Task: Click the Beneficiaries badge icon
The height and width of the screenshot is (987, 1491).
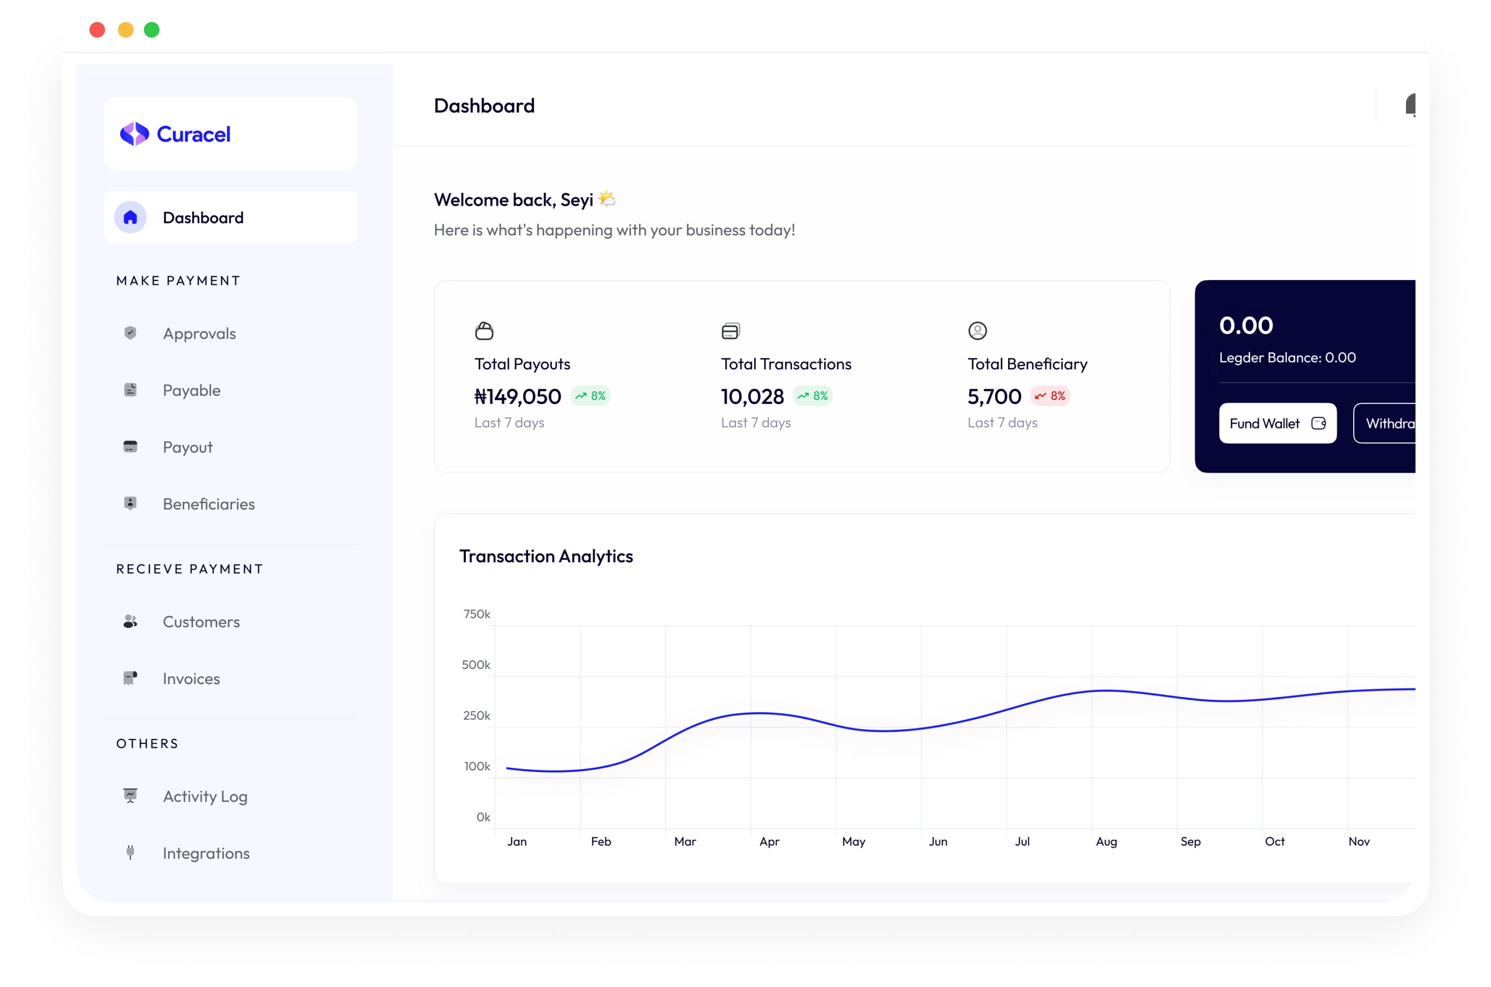Action: click(130, 504)
